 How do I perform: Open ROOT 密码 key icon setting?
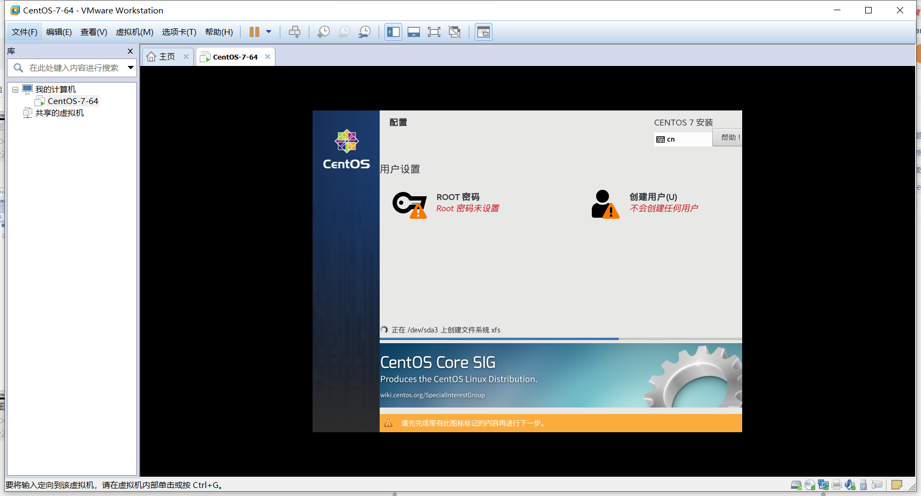[x=410, y=205]
